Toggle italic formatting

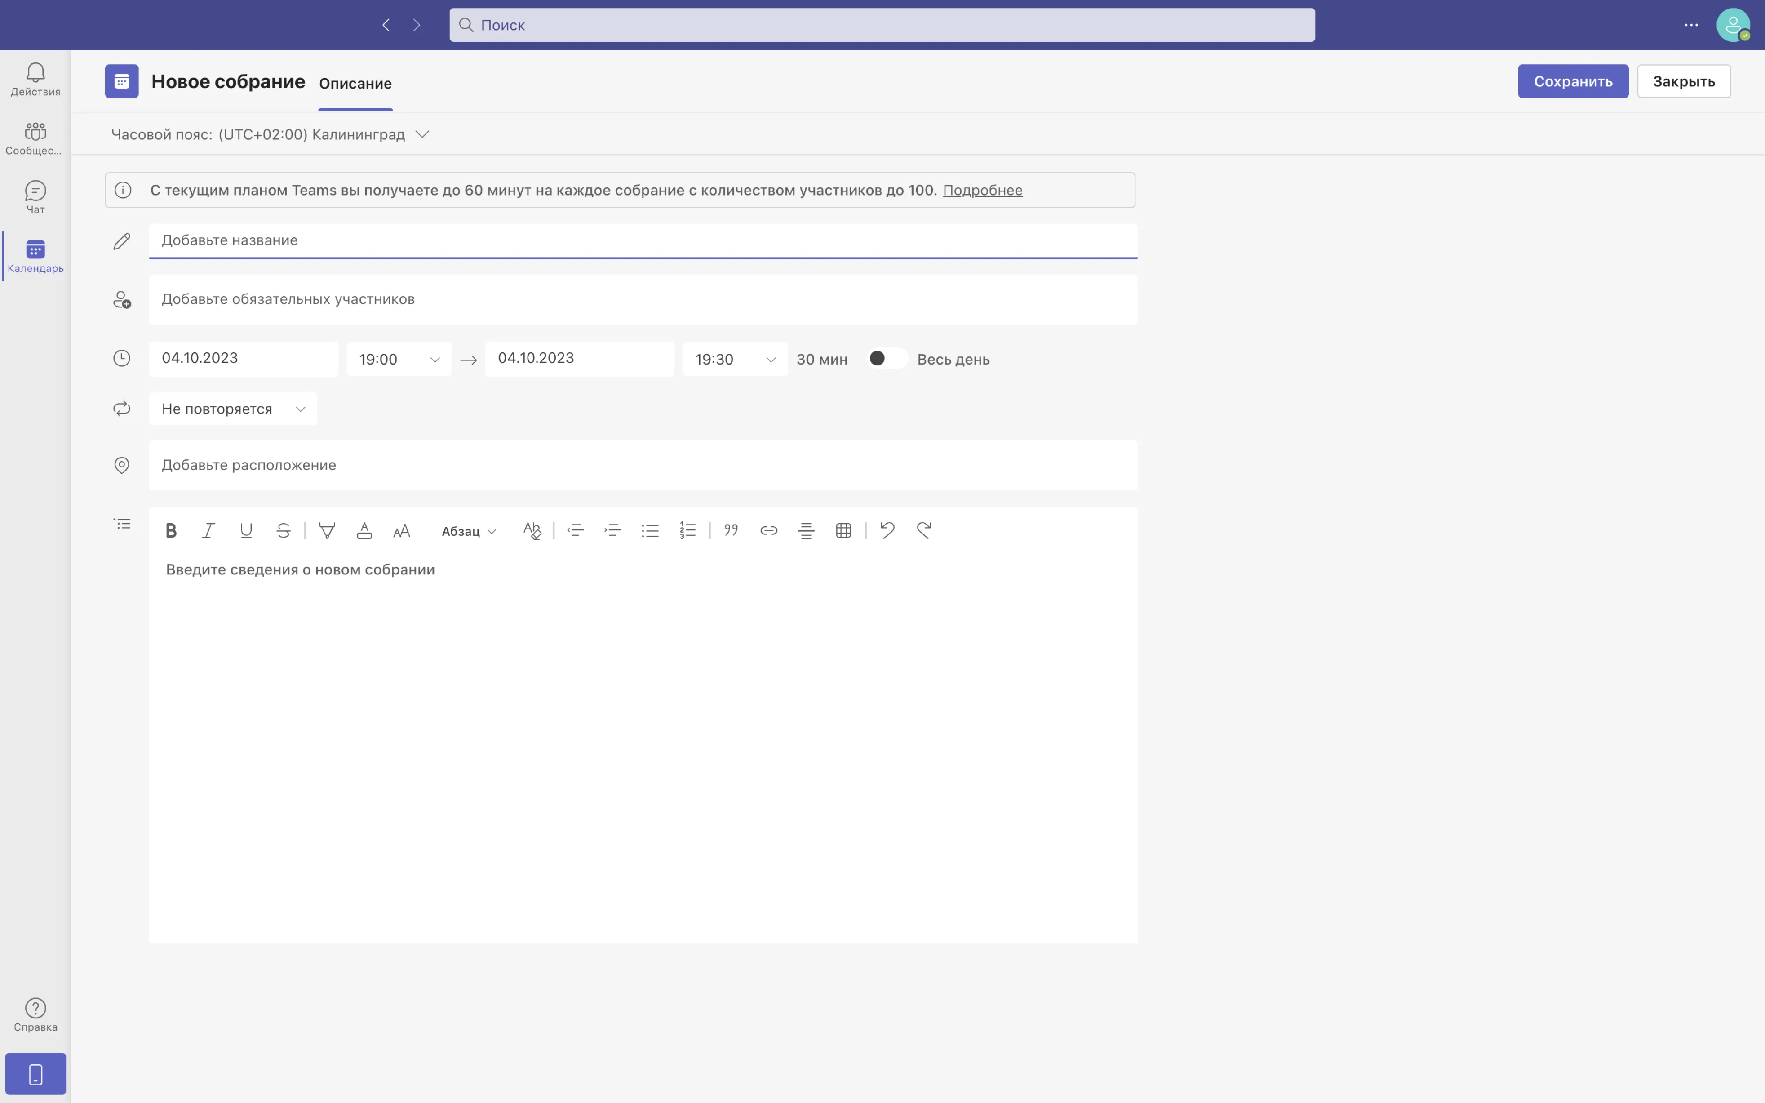click(x=208, y=530)
